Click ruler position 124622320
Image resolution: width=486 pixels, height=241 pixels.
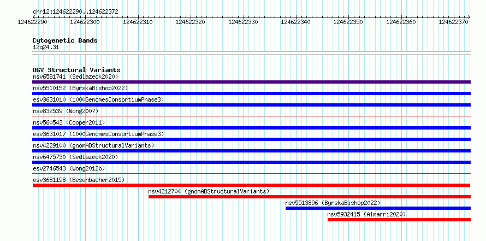coord(191,22)
